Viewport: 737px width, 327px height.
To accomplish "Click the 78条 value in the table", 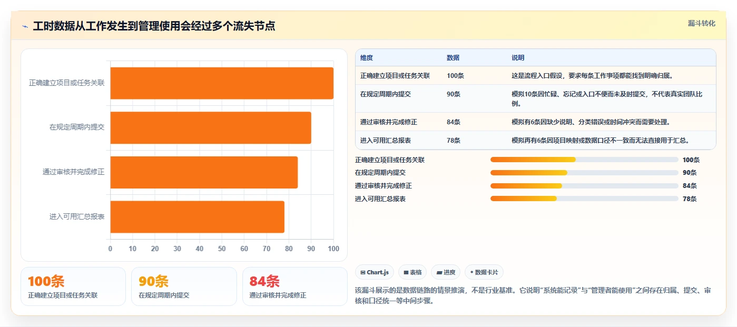I will (x=454, y=141).
